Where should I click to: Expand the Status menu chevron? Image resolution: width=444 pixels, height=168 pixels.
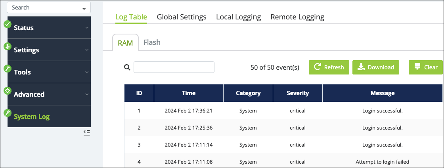point(87,28)
